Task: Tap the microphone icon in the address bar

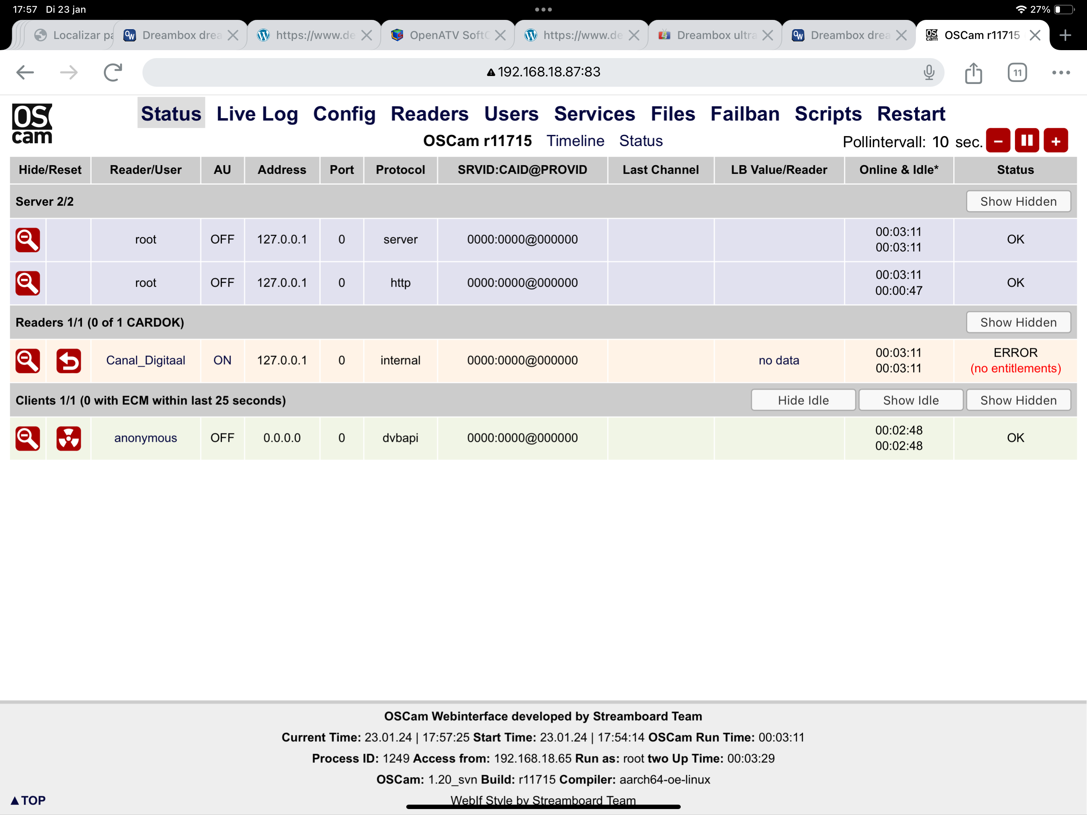Action: pos(929,72)
